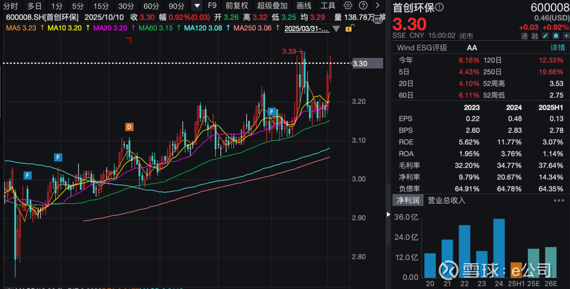Click the edit pencil icon beside 融
The image size is (570, 289).
[546, 36]
